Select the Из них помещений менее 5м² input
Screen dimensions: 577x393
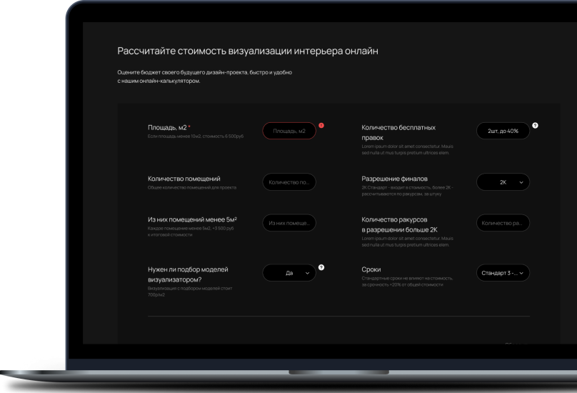pyautogui.click(x=289, y=223)
